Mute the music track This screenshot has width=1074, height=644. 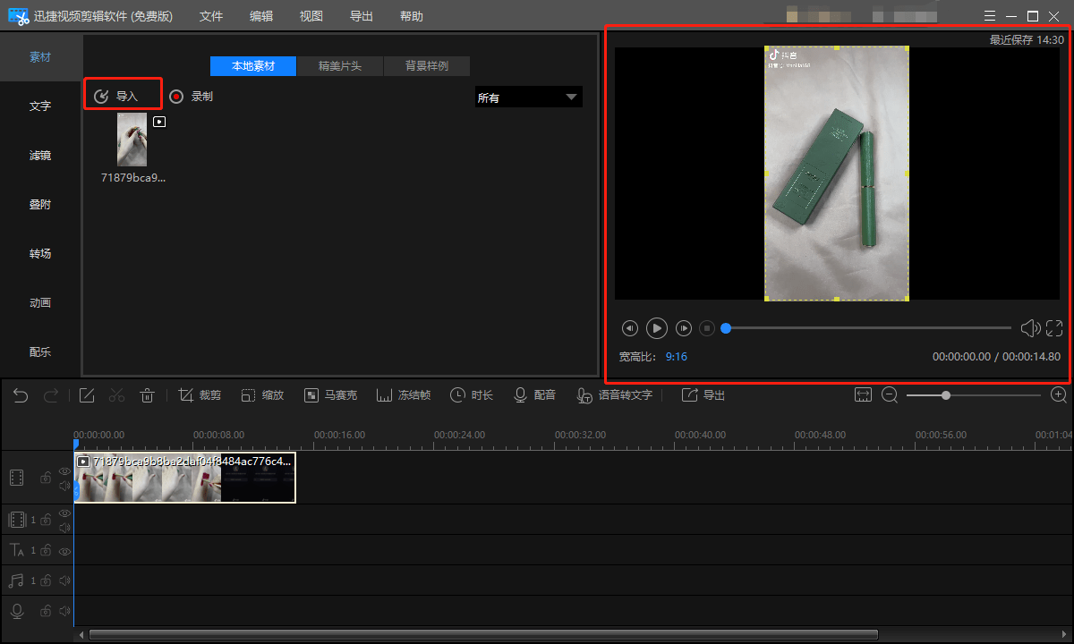[64, 581]
